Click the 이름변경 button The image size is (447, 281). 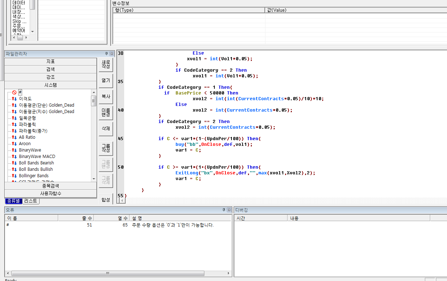click(106, 113)
